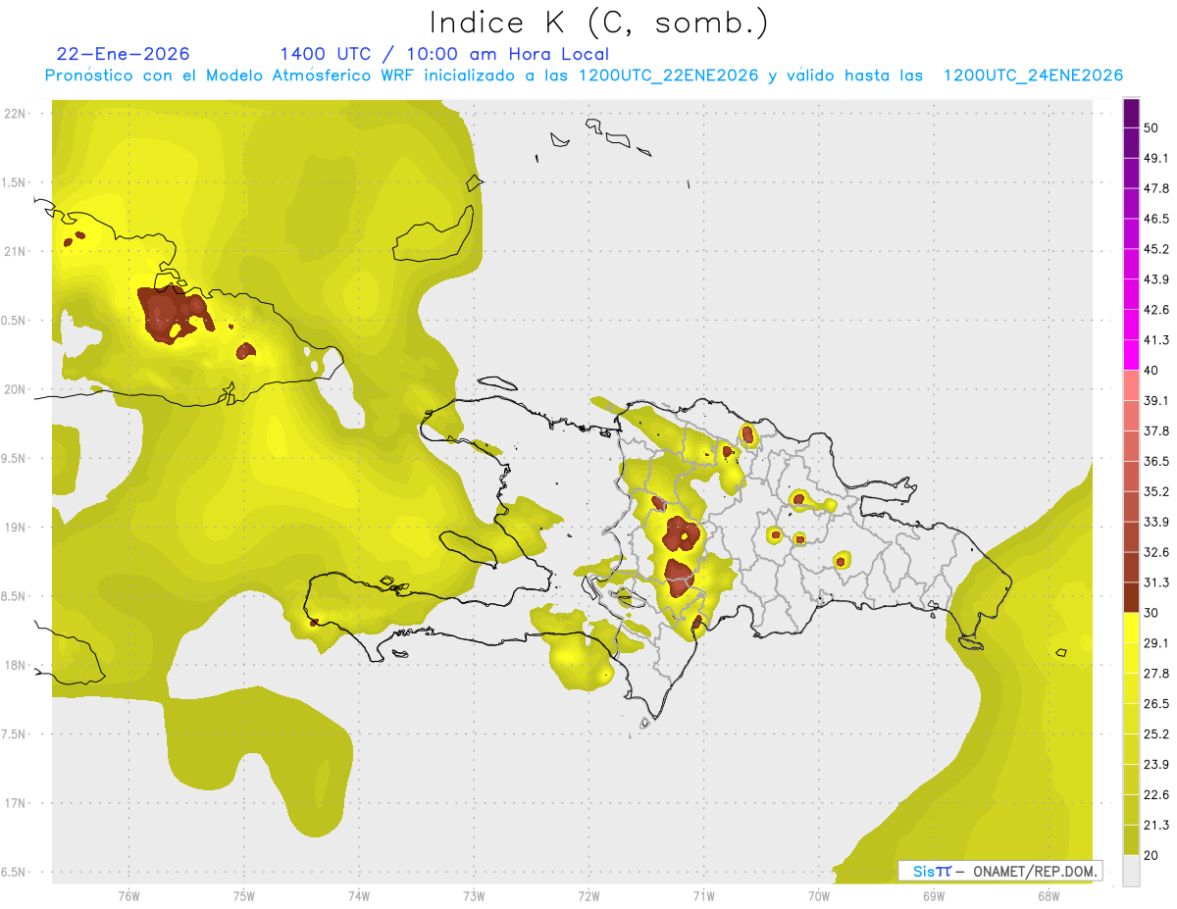
Task: Click the longitude label "75W"
Action: click(244, 896)
